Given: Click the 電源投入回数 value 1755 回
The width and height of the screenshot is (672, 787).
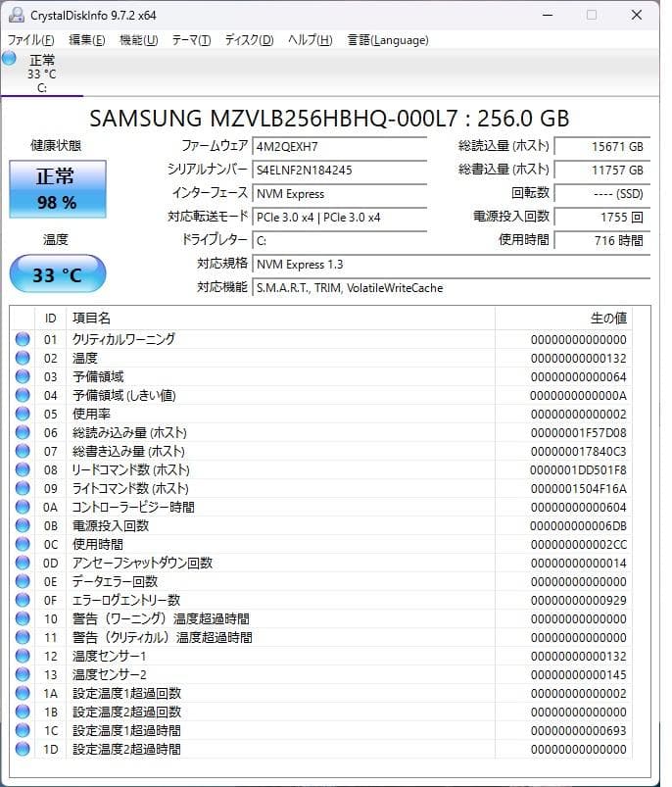Looking at the screenshot, I should pos(602,218).
